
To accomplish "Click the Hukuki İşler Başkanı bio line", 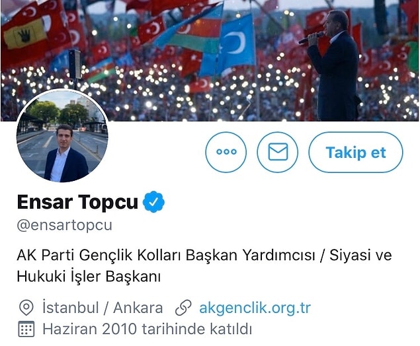I will 89,277.
